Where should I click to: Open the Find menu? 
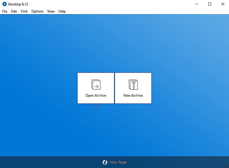point(24,11)
